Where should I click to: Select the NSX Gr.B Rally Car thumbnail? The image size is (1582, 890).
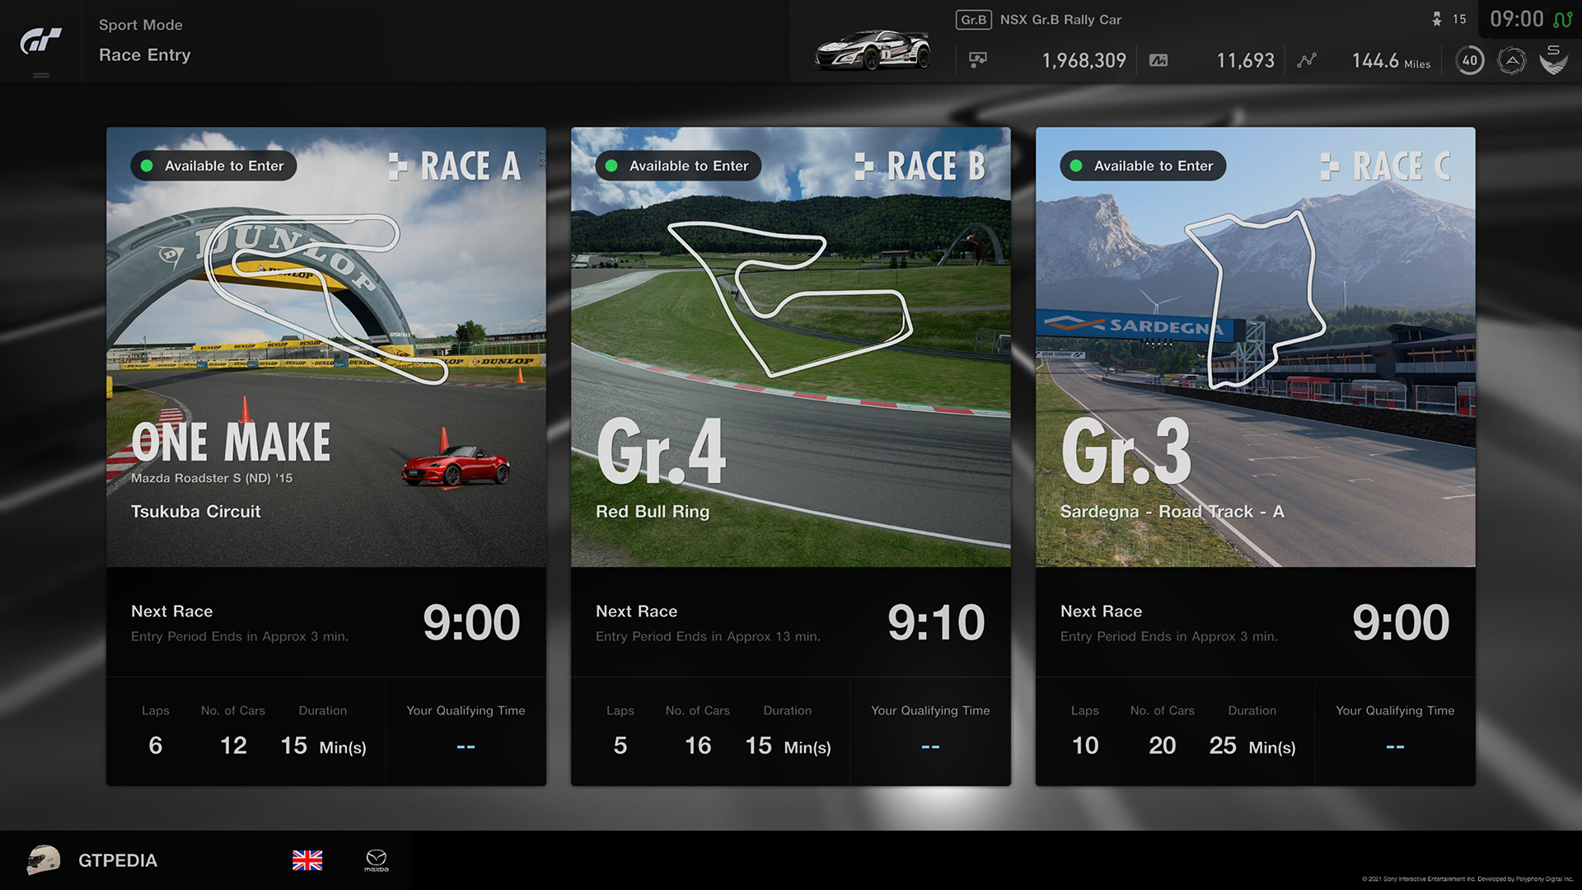[873, 49]
